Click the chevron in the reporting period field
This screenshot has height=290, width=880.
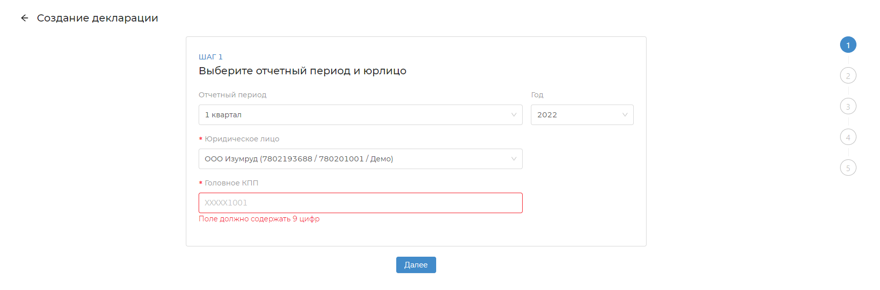coord(513,115)
